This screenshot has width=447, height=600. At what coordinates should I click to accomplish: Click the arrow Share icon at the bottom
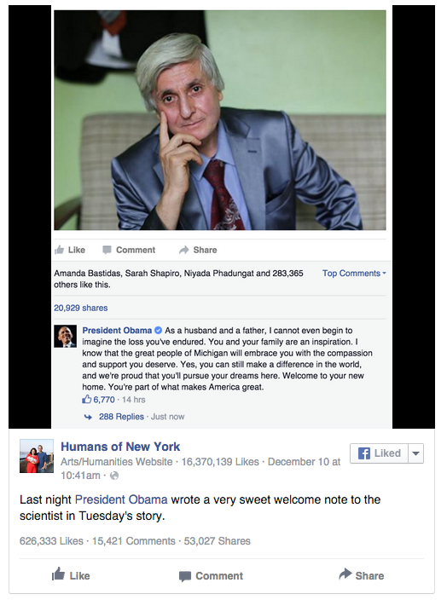[345, 574]
